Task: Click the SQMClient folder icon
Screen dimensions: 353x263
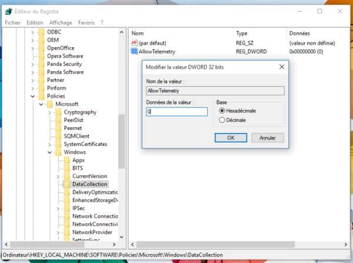Action: click(58, 136)
